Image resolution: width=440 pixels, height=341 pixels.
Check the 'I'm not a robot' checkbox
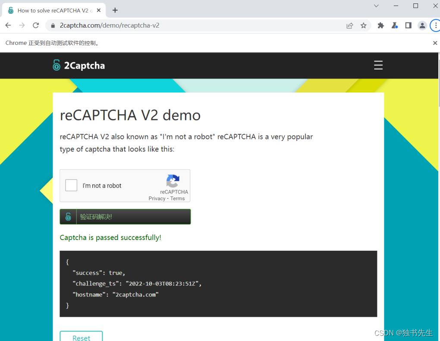pos(71,185)
